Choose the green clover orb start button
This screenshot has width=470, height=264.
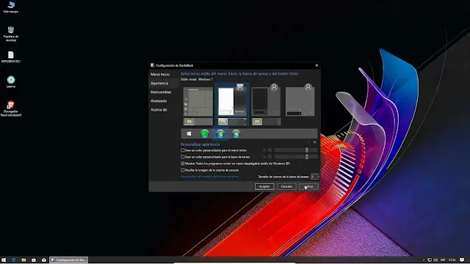pos(204,133)
